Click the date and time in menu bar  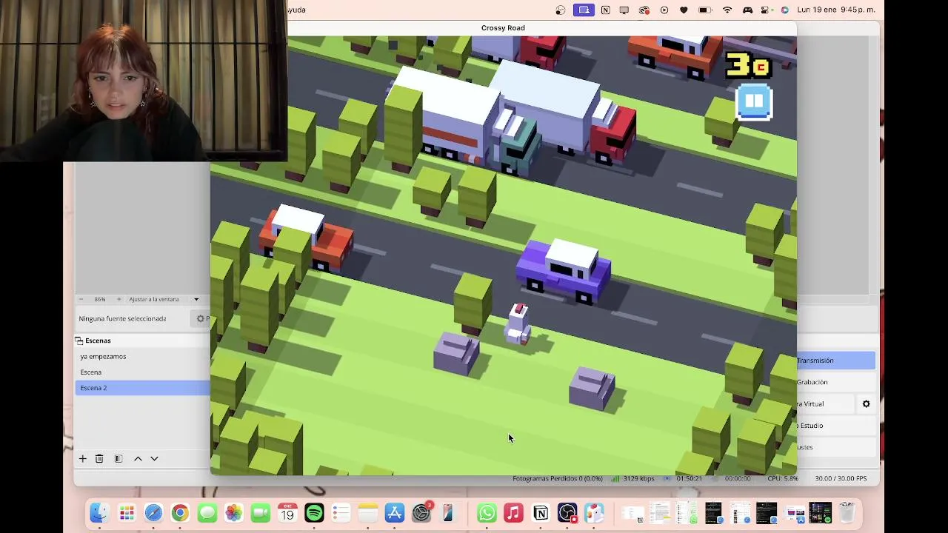835,10
